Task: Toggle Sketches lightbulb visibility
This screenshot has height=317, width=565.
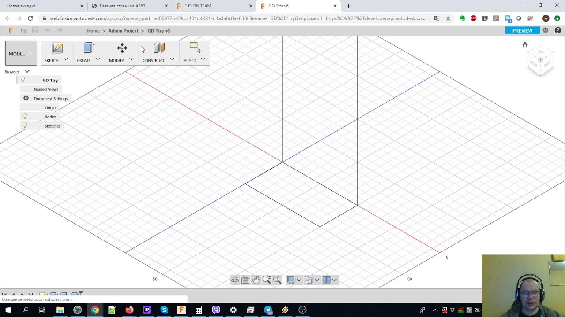Action: pyautogui.click(x=25, y=125)
